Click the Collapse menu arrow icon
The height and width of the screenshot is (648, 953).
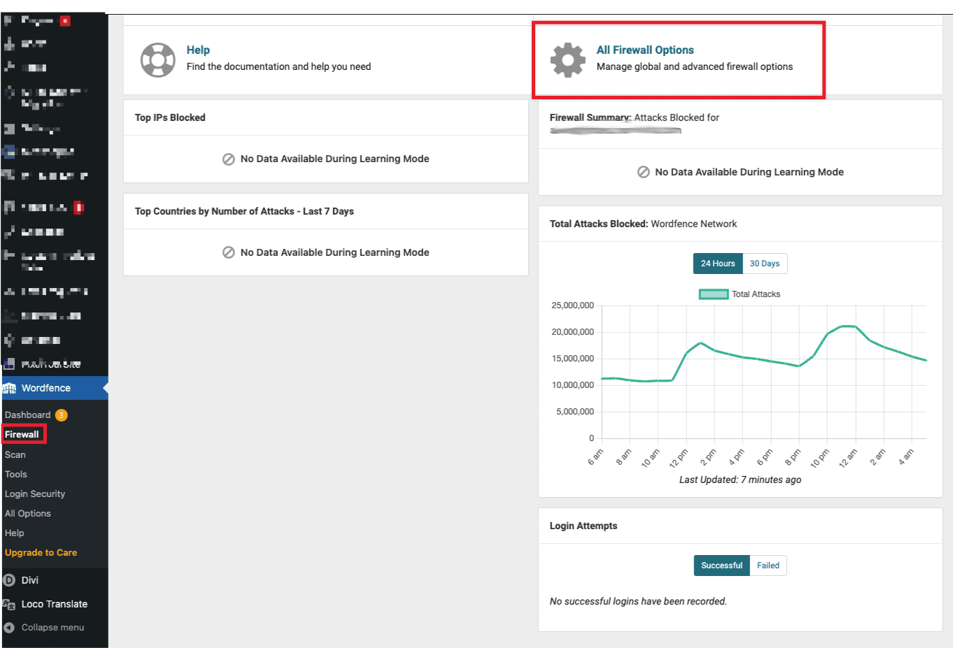point(9,628)
